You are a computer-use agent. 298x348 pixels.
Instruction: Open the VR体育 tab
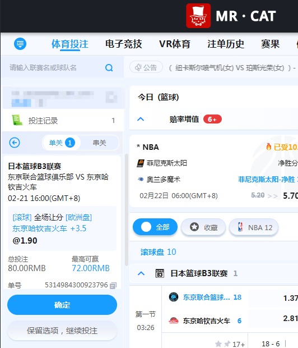175,44
